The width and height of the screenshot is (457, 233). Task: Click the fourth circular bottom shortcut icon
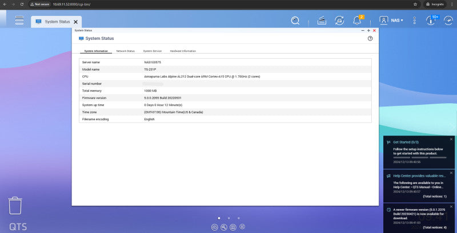pos(242,227)
